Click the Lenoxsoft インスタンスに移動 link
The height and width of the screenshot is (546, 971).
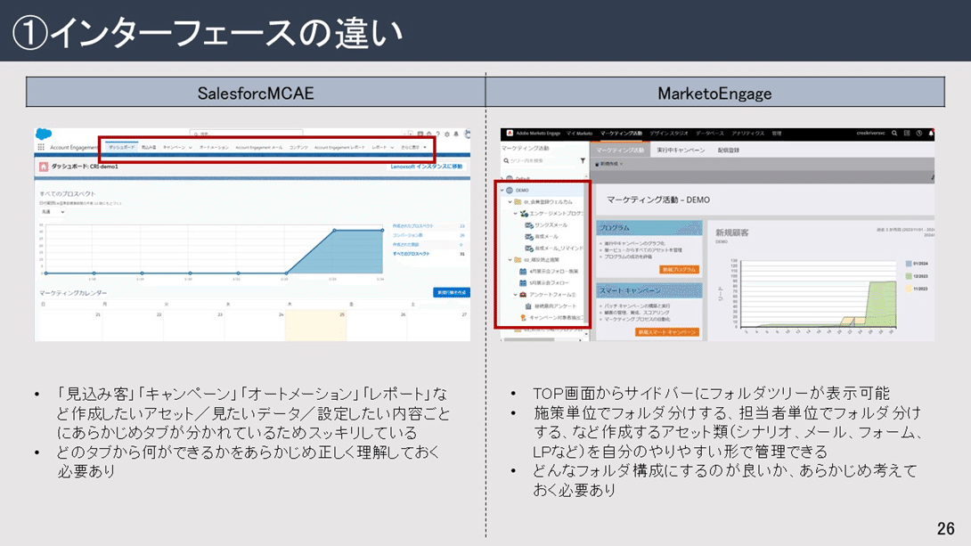[x=428, y=167]
